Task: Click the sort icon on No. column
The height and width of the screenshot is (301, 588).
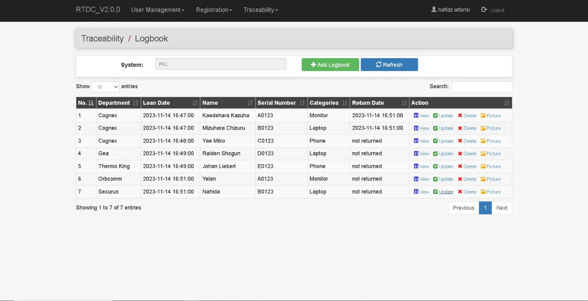Action: point(91,103)
